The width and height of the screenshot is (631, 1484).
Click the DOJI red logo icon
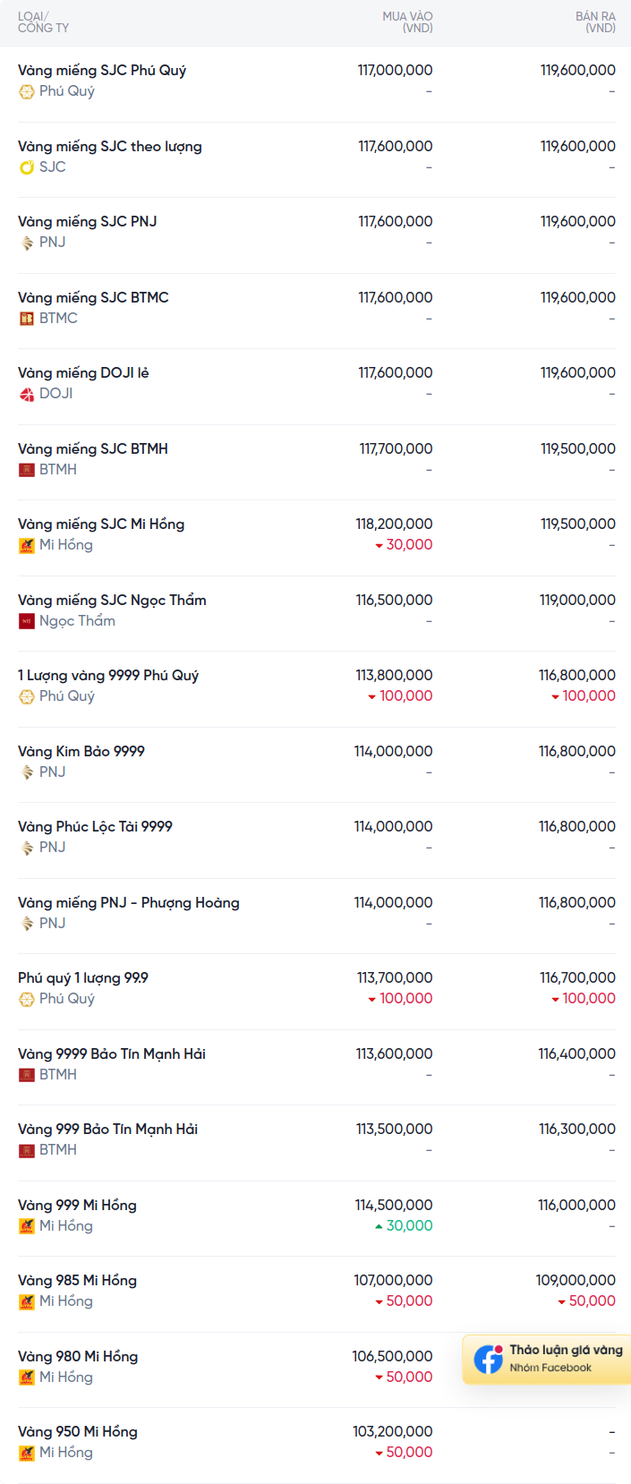click(27, 394)
